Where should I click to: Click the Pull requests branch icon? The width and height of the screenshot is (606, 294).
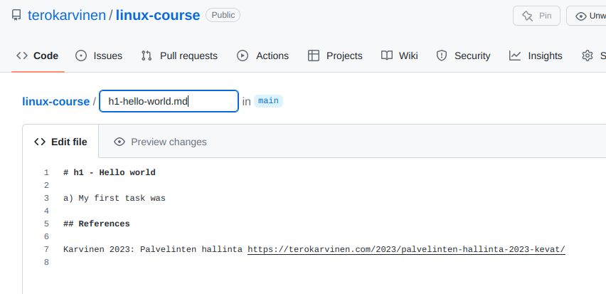147,56
